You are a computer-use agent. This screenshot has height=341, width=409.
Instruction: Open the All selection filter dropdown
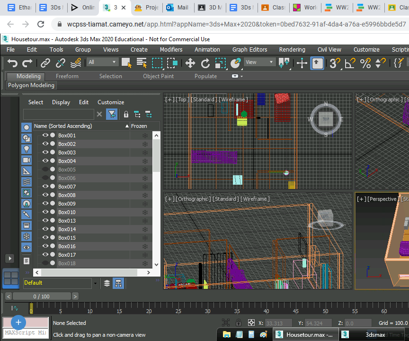point(102,62)
